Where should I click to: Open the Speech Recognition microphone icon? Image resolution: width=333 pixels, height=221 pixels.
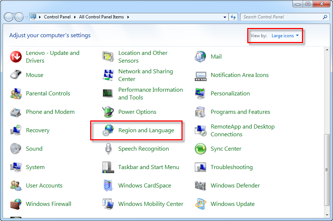[108, 149]
